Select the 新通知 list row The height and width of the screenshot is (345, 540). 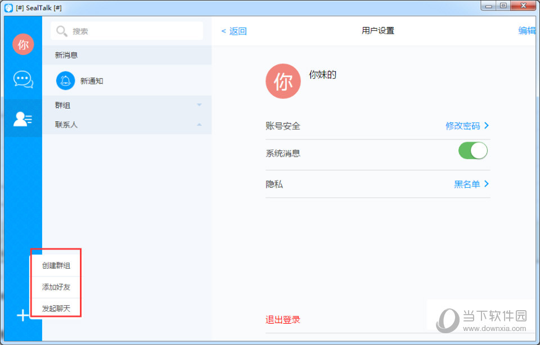127,81
